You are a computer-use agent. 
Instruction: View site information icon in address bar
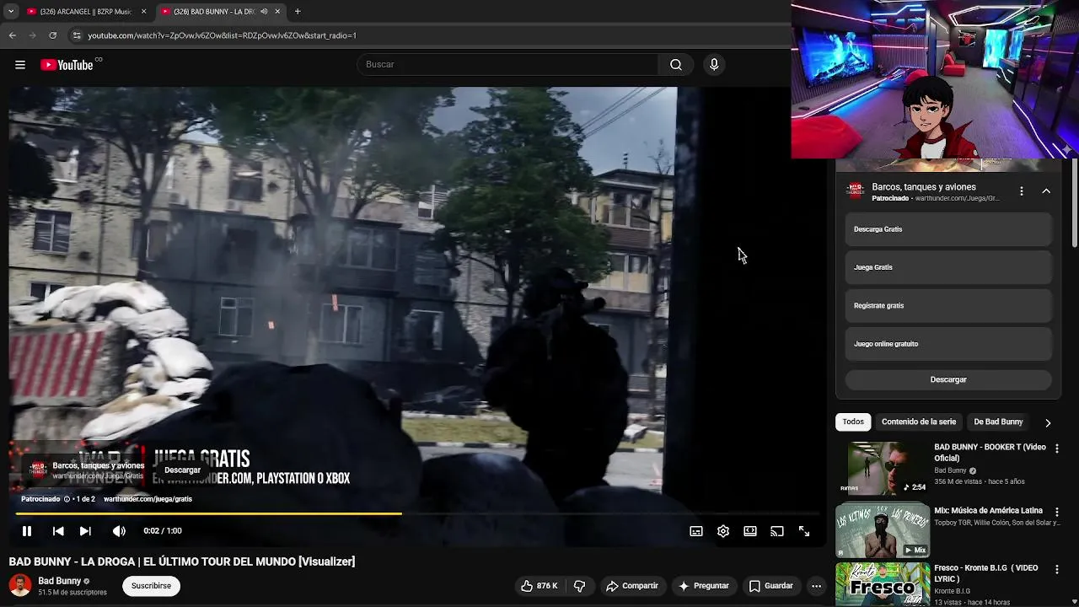77,35
